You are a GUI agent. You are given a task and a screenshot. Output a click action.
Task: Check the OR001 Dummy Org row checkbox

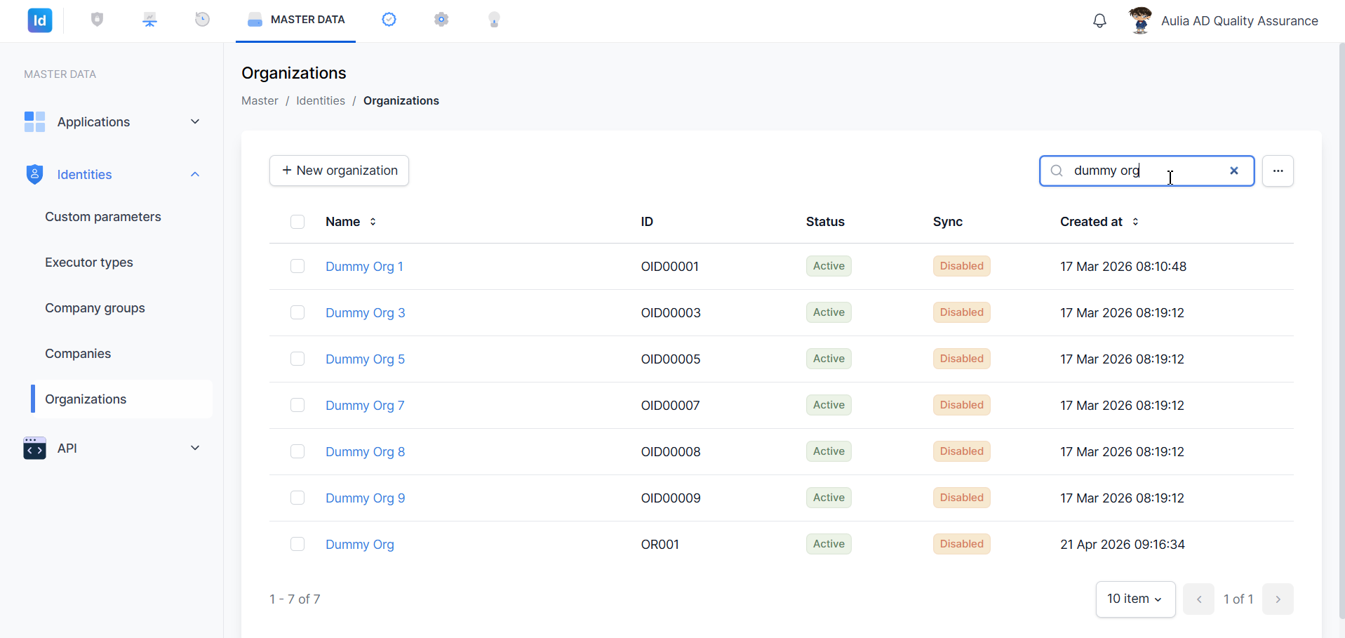(297, 544)
